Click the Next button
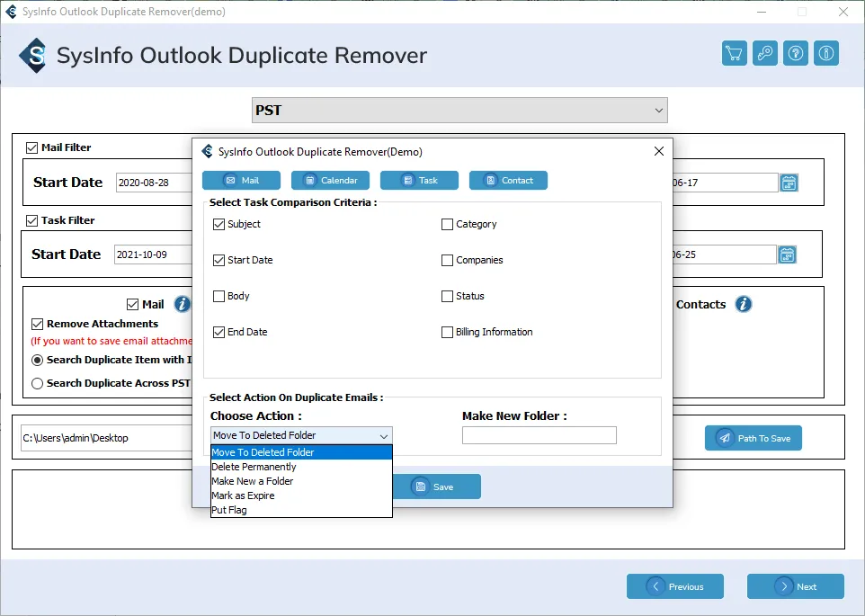Viewport: 865px width, 616px height. coord(795,586)
